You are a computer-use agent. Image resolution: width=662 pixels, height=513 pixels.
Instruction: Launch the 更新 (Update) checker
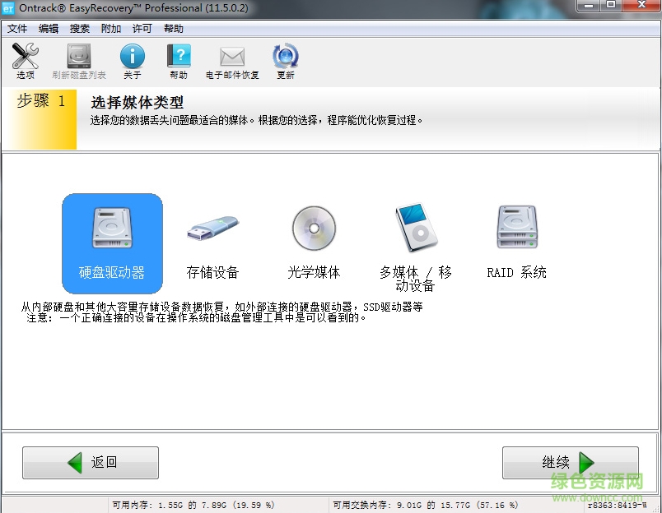(286, 60)
